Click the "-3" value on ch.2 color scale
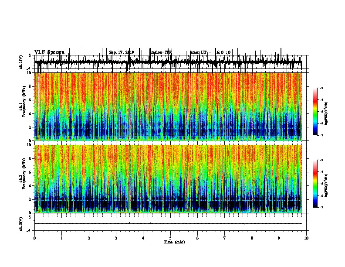 coord(321,160)
